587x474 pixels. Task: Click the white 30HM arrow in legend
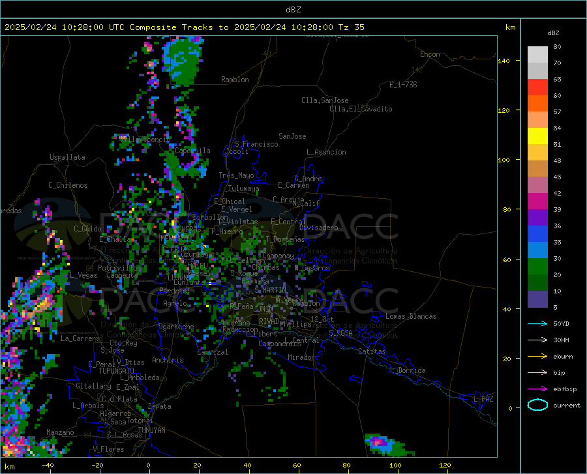point(537,340)
